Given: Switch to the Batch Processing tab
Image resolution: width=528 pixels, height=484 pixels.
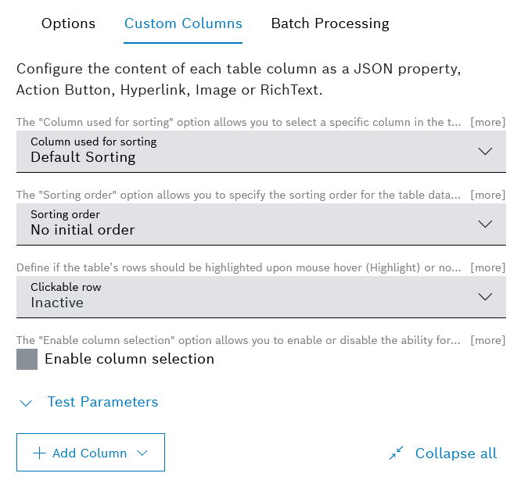Looking at the screenshot, I should point(330,23).
